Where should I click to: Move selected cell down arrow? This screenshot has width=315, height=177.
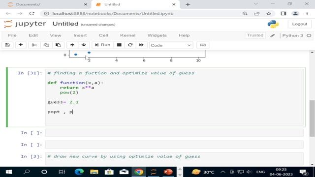[84, 45]
